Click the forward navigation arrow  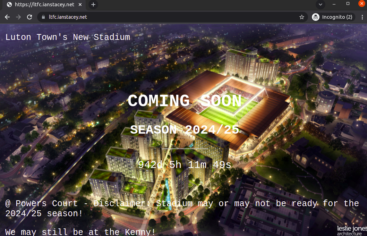pyautogui.click(x=18, y=17)
